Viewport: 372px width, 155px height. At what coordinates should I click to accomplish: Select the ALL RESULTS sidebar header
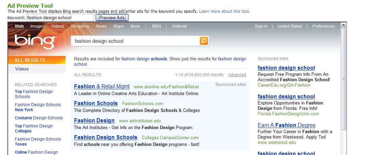pos(37,60)
